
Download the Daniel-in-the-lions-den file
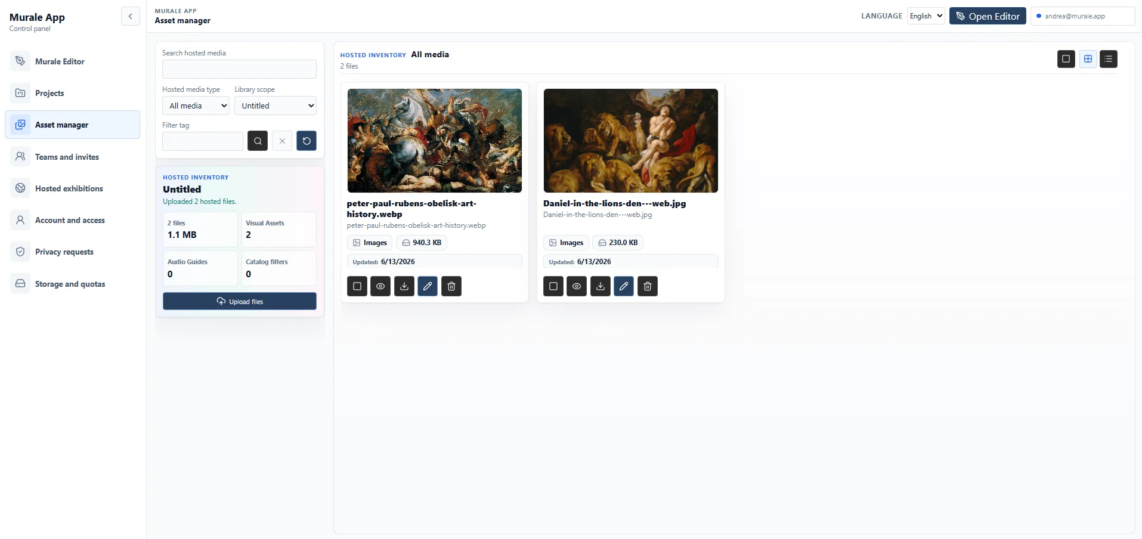coord(601,286)
